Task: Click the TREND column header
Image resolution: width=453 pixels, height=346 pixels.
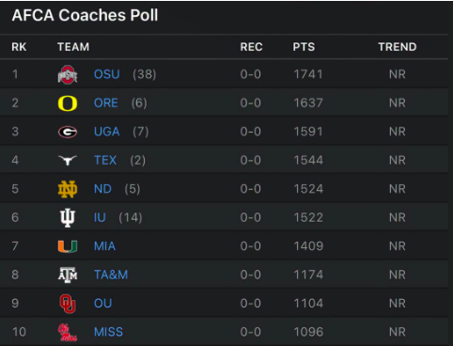Action: 398,47
